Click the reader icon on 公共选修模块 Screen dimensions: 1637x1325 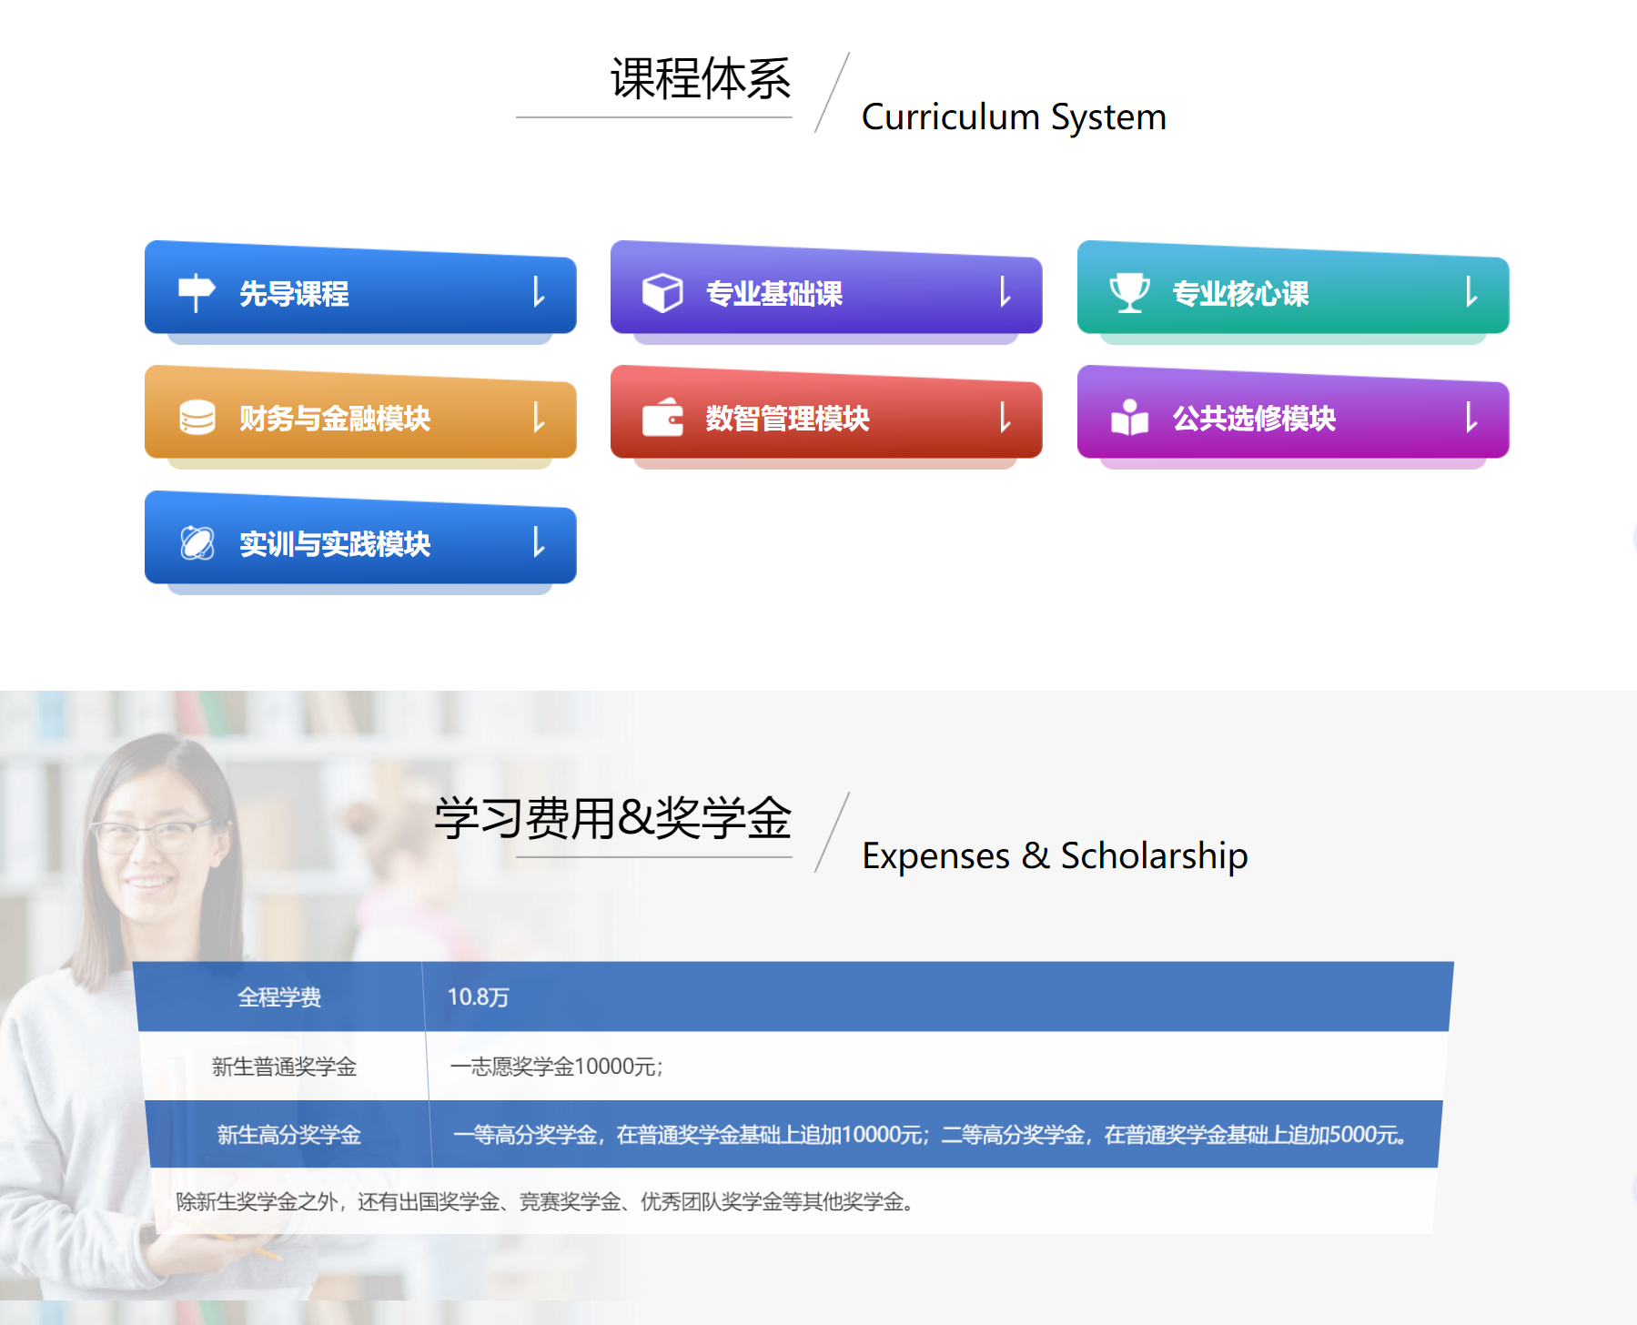coord(1129,418)
